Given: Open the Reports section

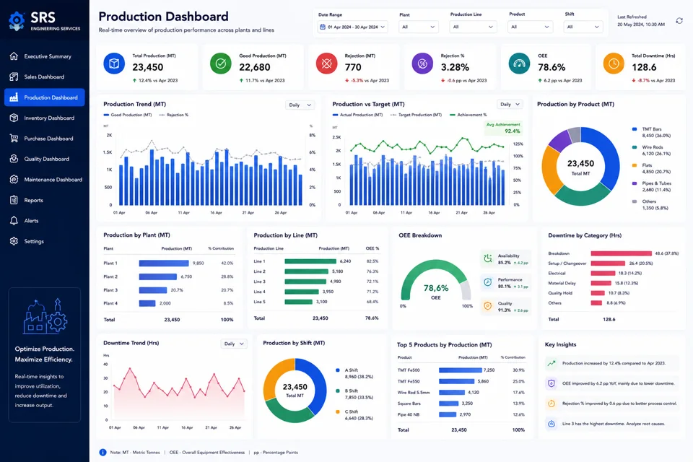Looking at the screenshot, I should [x=44, y=200].
